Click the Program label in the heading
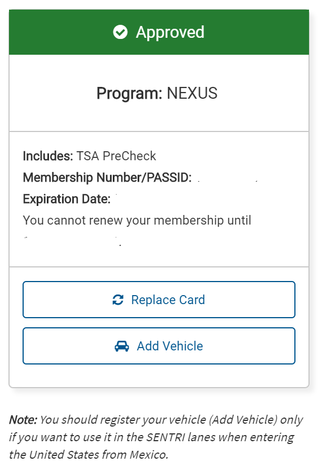The width and height of the screenshot is (331, 470). click(129, 94)
